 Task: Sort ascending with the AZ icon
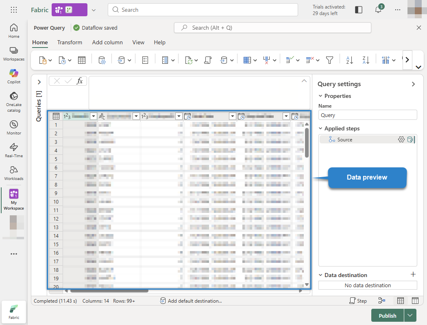coord(349,59)
